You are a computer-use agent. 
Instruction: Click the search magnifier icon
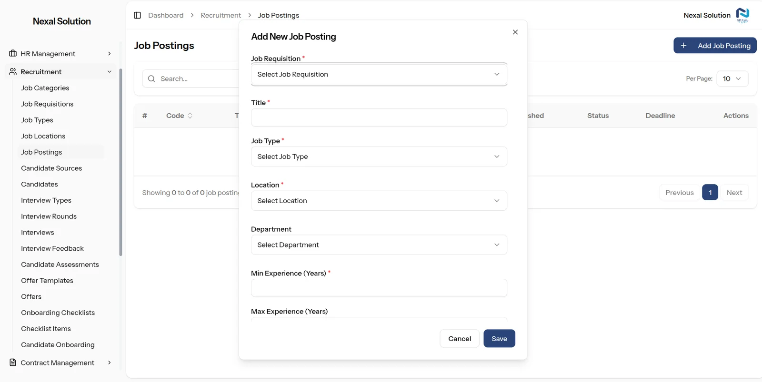[x=151, y=78]
